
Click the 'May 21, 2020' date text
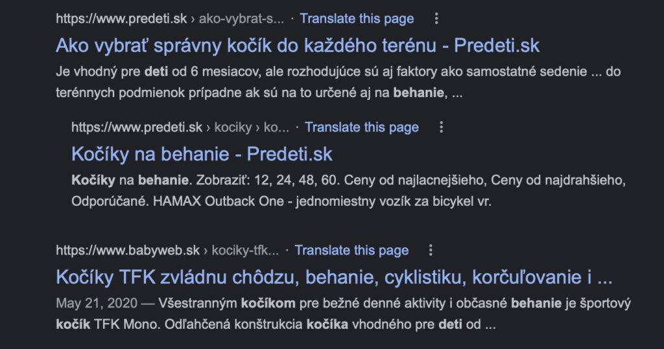97,303
